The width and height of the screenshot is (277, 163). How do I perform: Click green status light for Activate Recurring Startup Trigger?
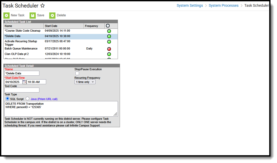(x=109, y=42)
